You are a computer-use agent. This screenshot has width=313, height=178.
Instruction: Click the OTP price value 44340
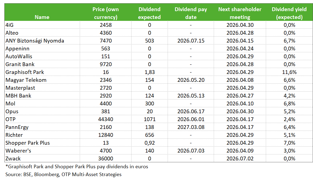point(106,119)
